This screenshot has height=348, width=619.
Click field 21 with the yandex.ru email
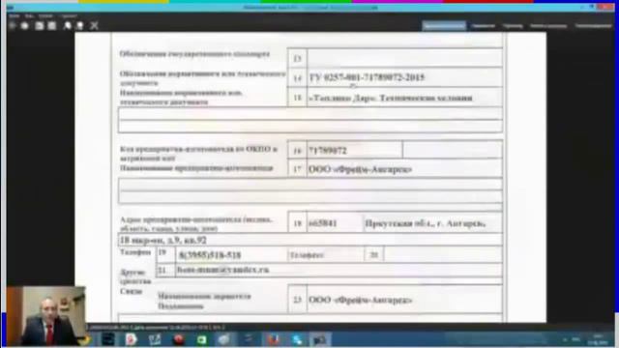pos(339,270)
